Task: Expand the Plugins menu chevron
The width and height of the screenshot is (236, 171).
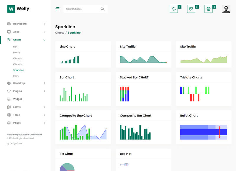Action: pos(45,91)
